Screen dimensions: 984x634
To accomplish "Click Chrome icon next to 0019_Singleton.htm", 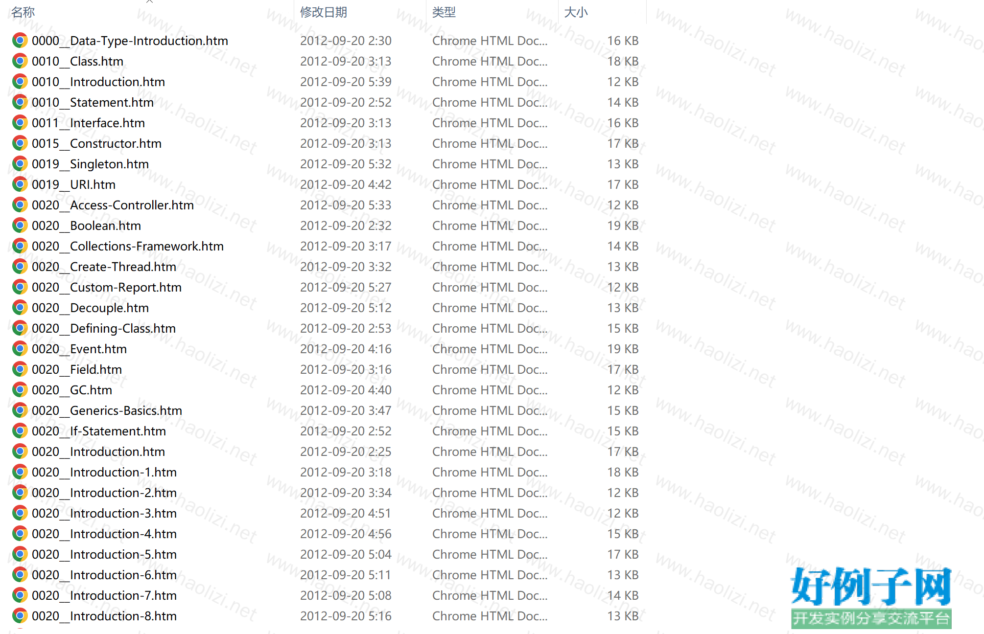I will (x=20, y=164).
